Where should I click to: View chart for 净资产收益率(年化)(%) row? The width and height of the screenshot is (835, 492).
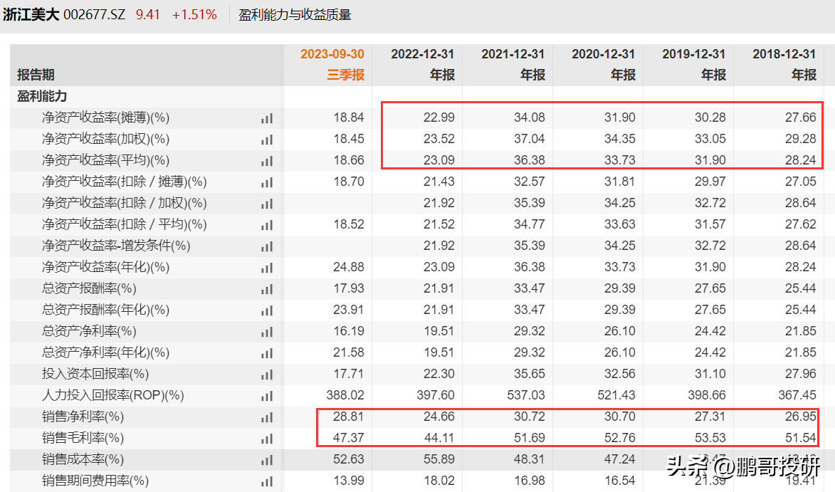pyautogui.click(x=267, y=268)
